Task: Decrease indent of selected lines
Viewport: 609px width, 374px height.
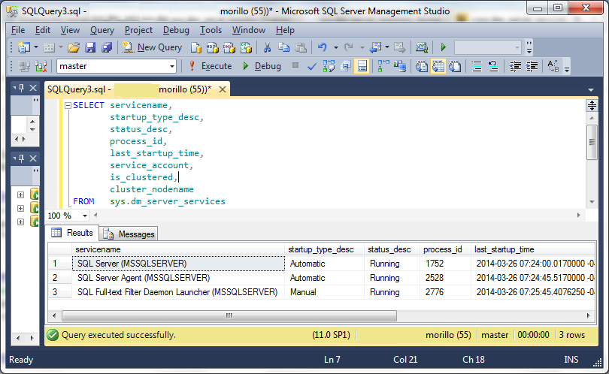Action: pyautogui.click(x=515, y=66)
